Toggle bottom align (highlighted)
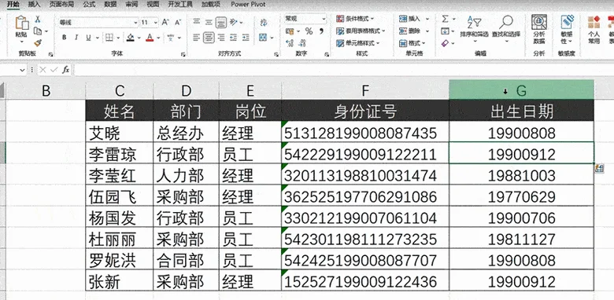The width and height of the screenshot is (614, 300). [x=221, y=22]
